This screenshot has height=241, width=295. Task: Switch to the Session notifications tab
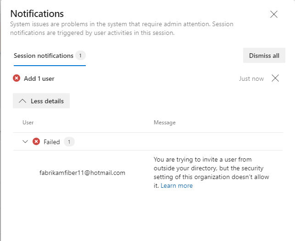coord(44,56)
